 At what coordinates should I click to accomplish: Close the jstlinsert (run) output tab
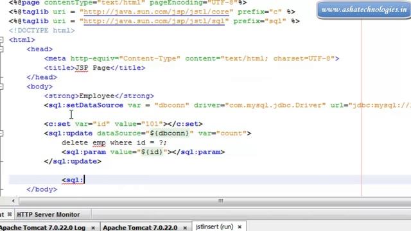tap(240, 227)
